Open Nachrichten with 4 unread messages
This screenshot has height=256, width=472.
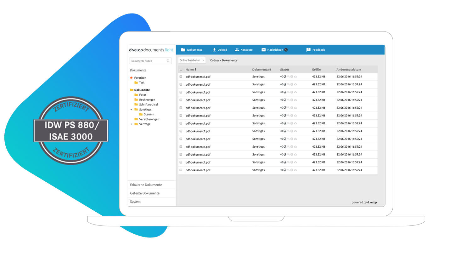pos(274,50)
